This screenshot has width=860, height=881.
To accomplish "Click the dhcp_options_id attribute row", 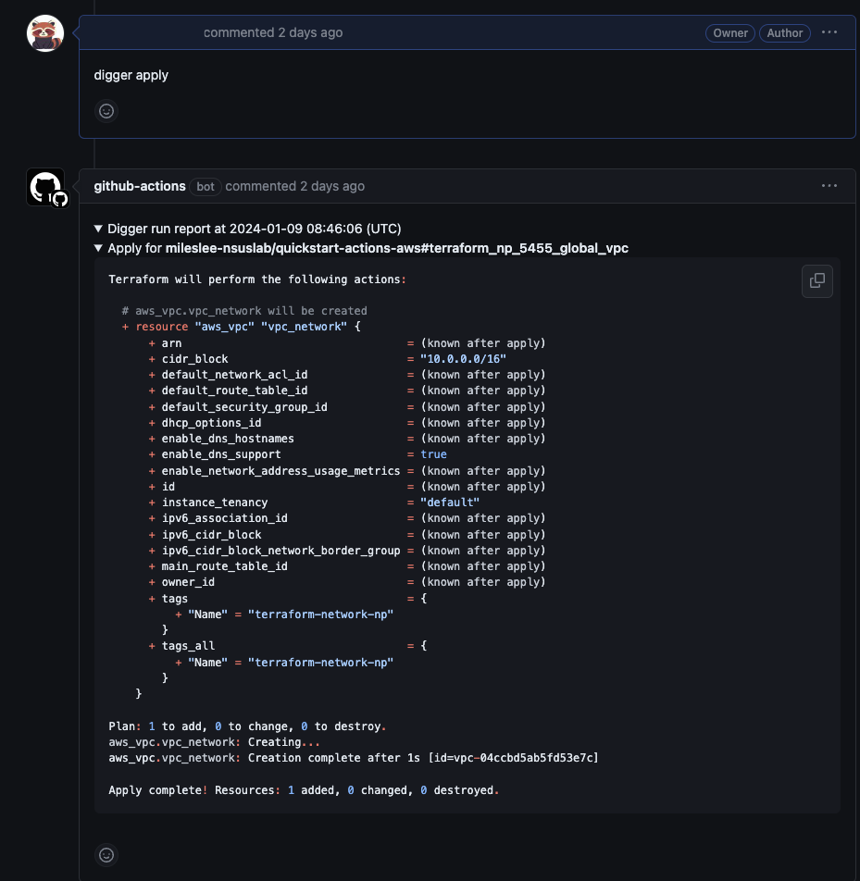I will point(347,423).
